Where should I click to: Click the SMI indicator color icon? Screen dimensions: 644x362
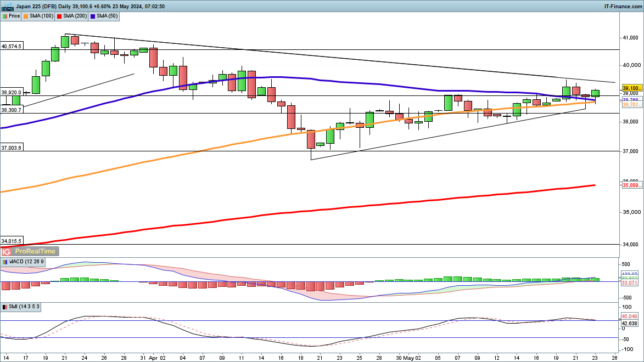tap(4, 307)
